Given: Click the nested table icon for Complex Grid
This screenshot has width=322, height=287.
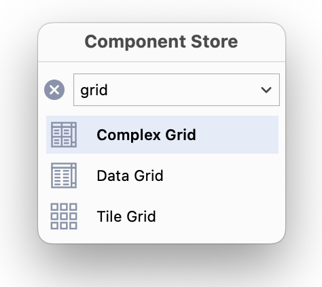Looking at the screenshot, I should coord(64,135).
